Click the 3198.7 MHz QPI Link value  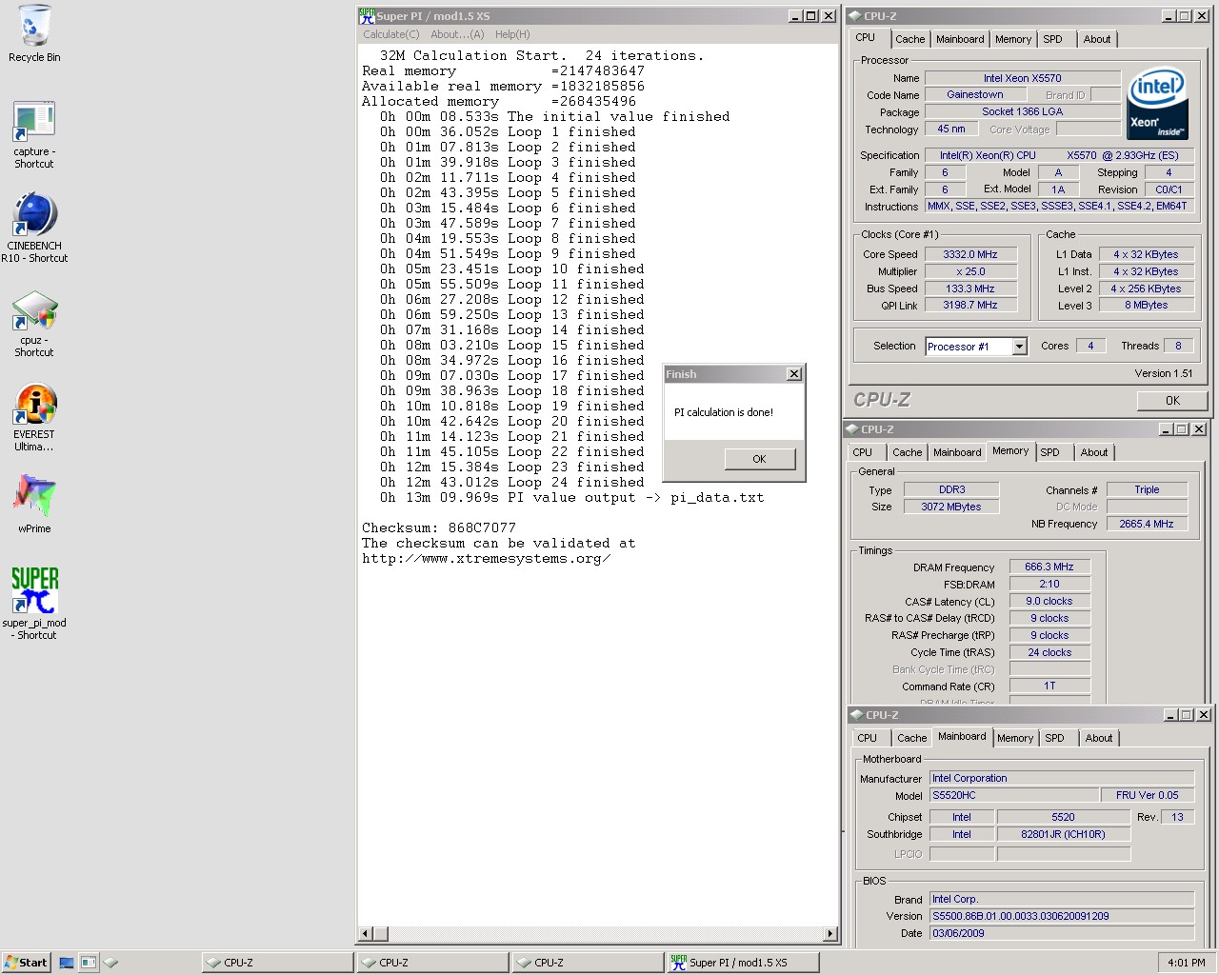click(969, 306)
